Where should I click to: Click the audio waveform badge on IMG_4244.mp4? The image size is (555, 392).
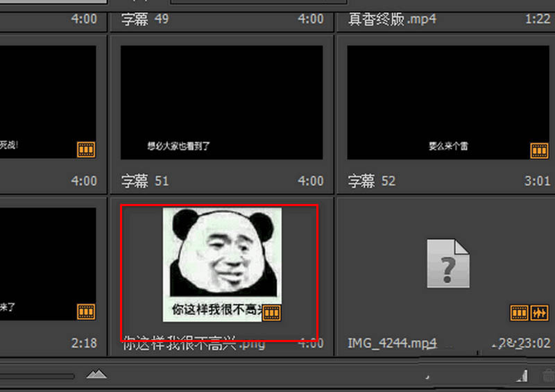[540, 313]
